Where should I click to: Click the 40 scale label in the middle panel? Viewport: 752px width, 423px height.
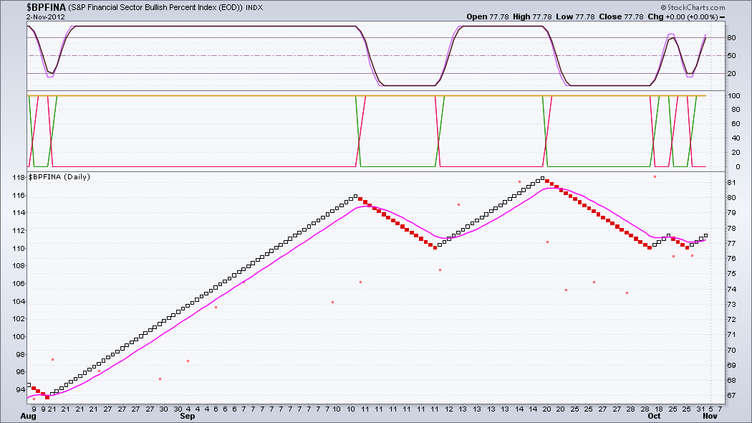[736, 138]
